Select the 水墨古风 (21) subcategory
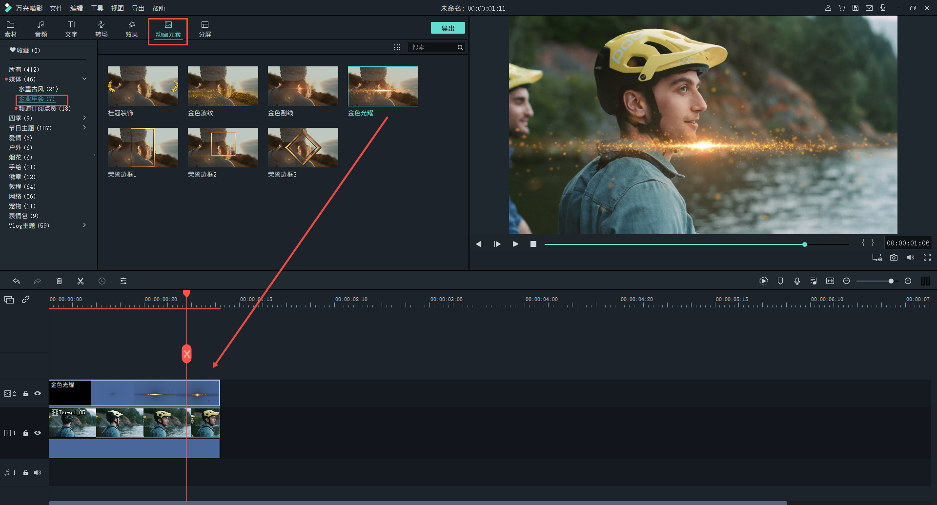Viewport: 937px width, 505px height. (x=38, y=89)
